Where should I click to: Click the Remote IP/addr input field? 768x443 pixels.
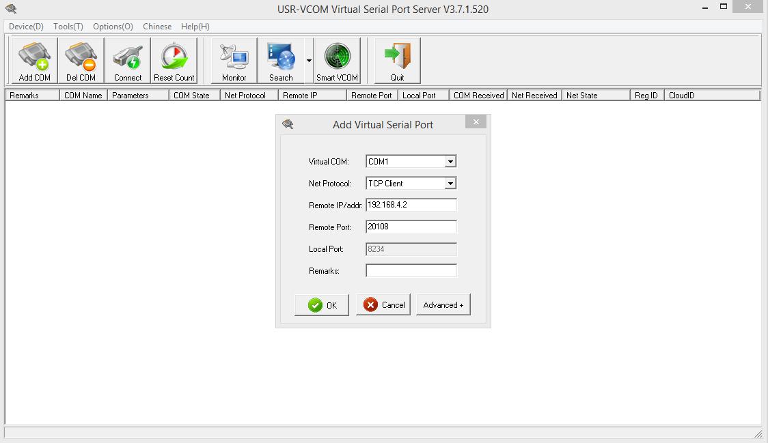click(x=411, y=205)
